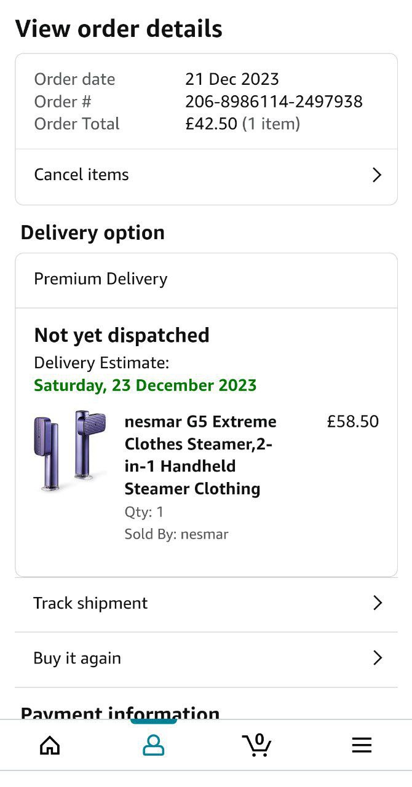412x787 pixels.
Task: Choose the Track shipment label
Action: coord(90,603)
